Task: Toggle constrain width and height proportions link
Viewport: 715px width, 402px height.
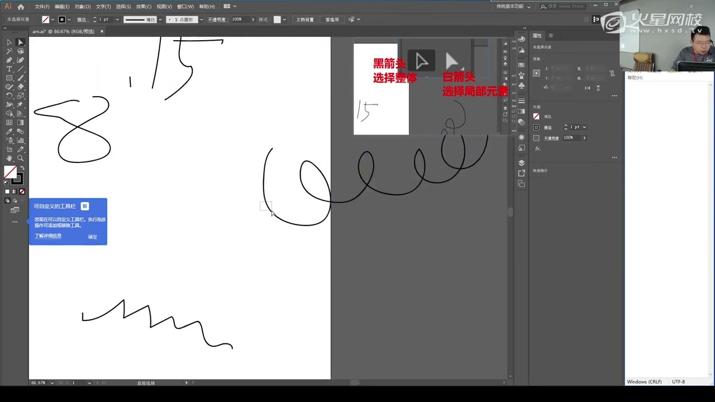Action: 612,73
